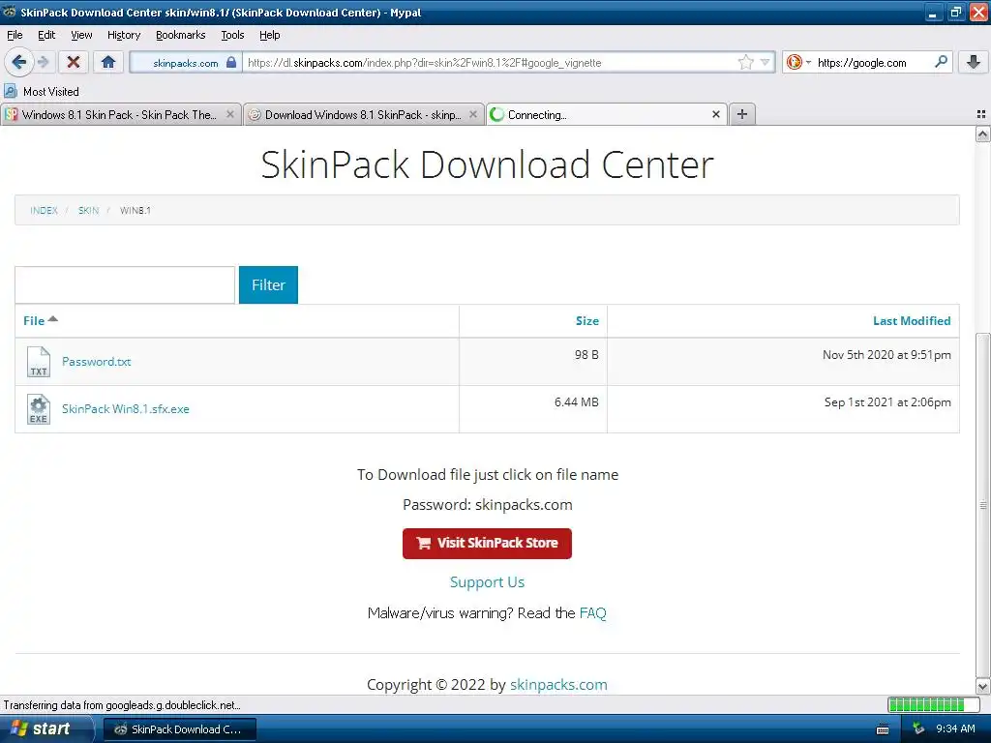Screen dimensions: 991x743
Task: Click the network connection tray icon
Action: point(917,729)
